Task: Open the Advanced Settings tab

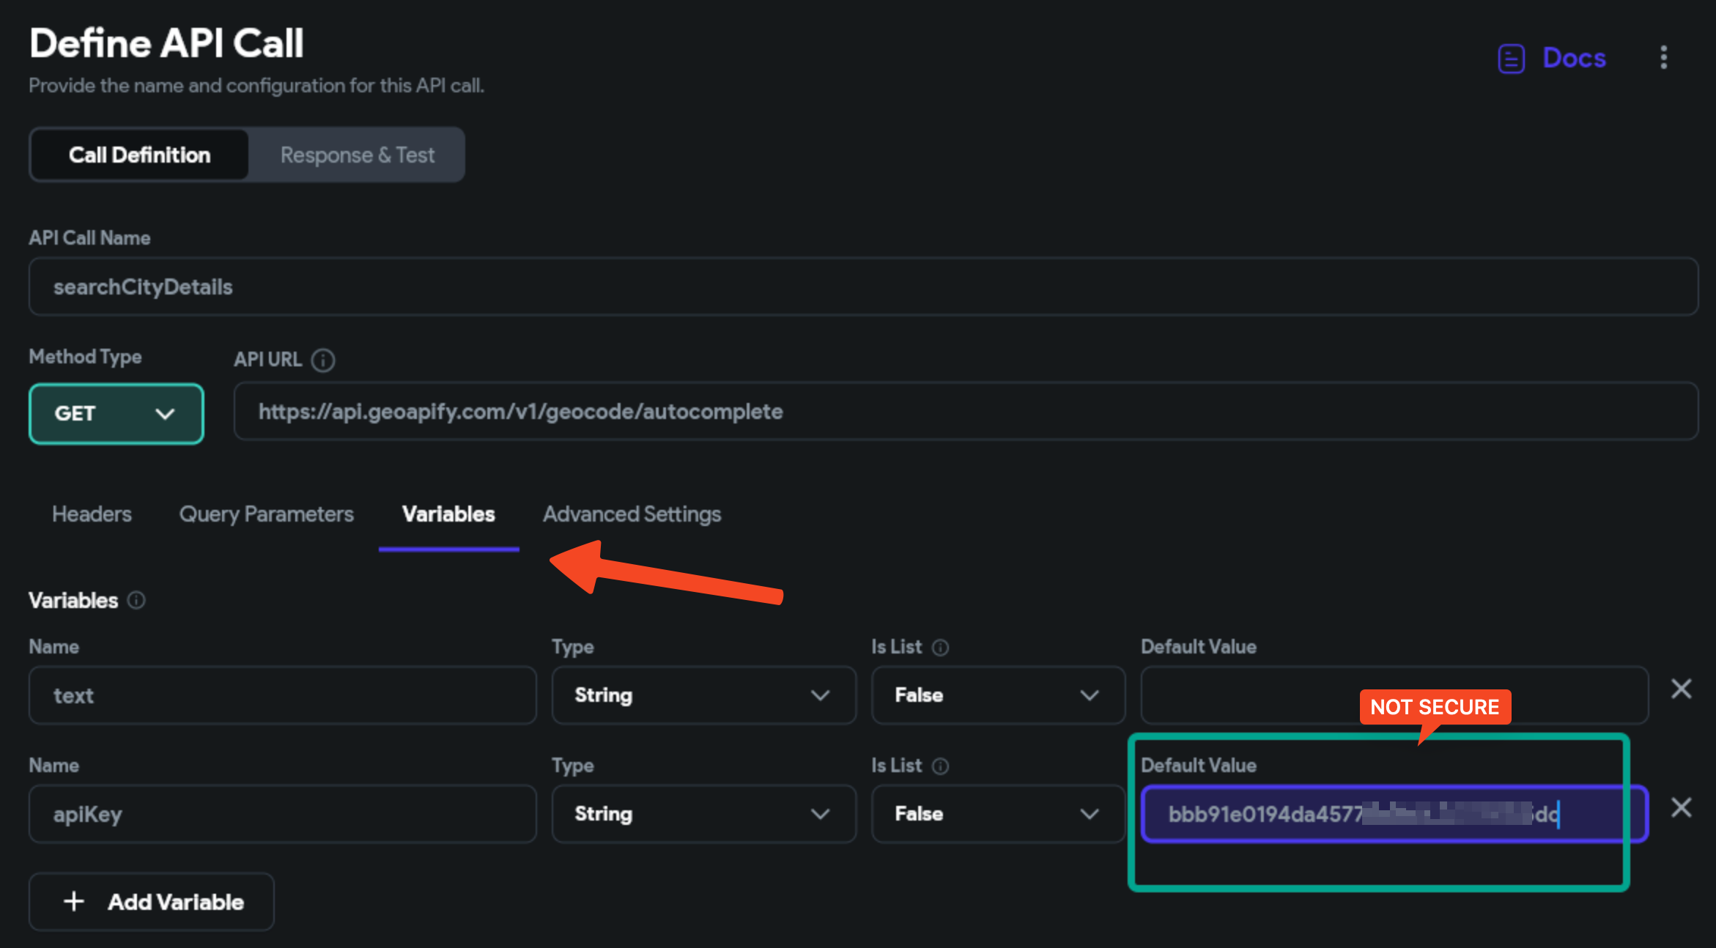Action: 632,514
